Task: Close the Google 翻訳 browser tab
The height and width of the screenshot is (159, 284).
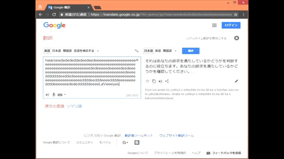Action: click(88, 7)
